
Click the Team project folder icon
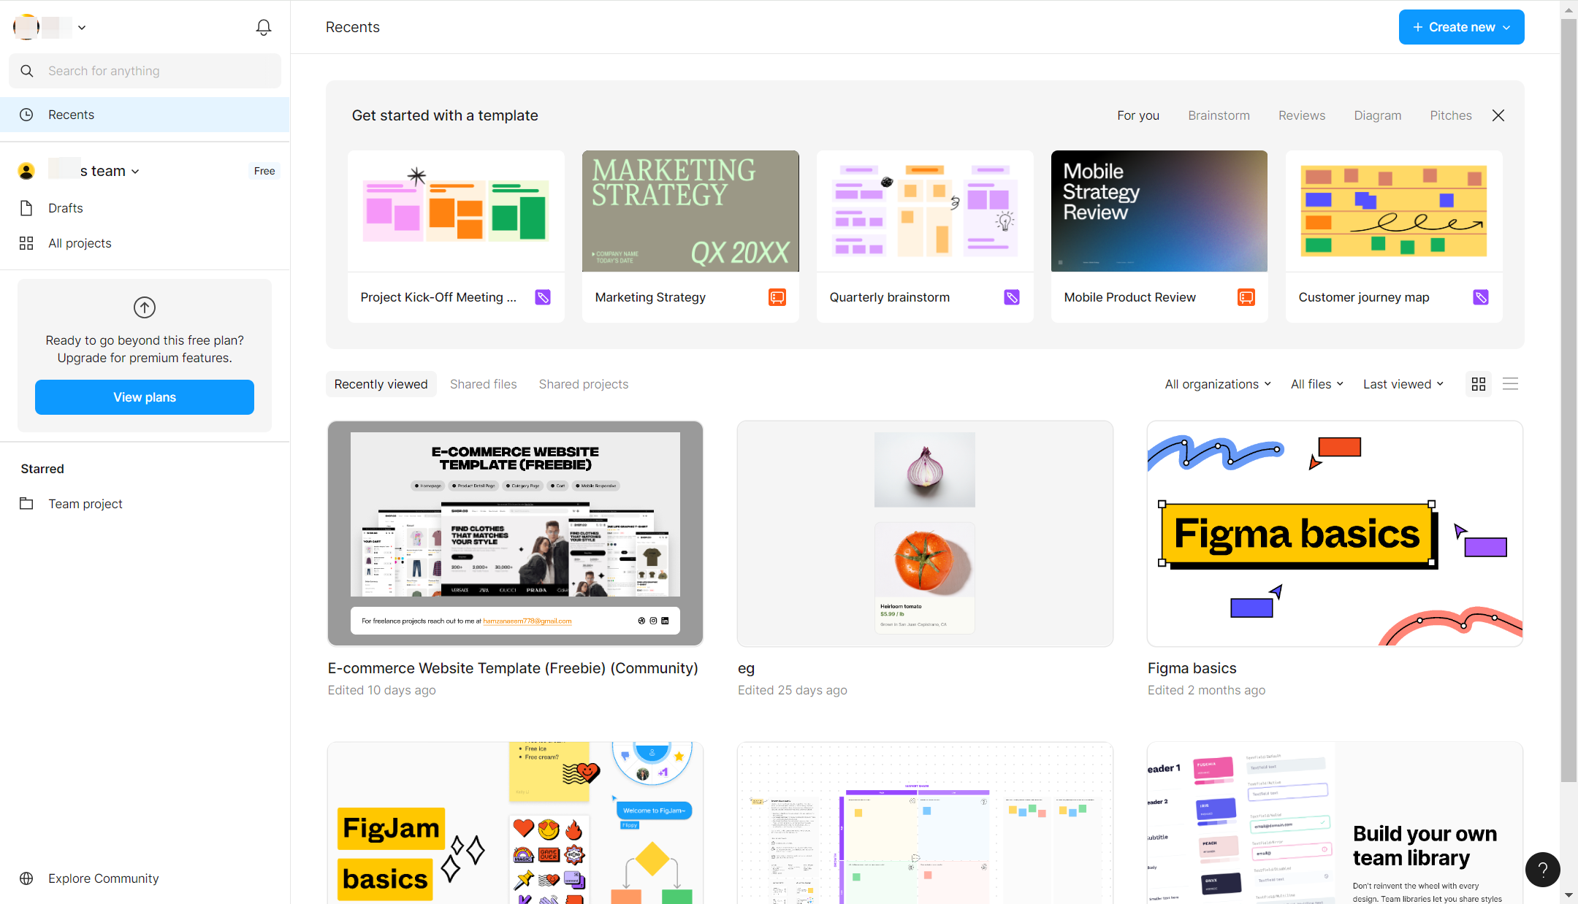click(26, 504)
